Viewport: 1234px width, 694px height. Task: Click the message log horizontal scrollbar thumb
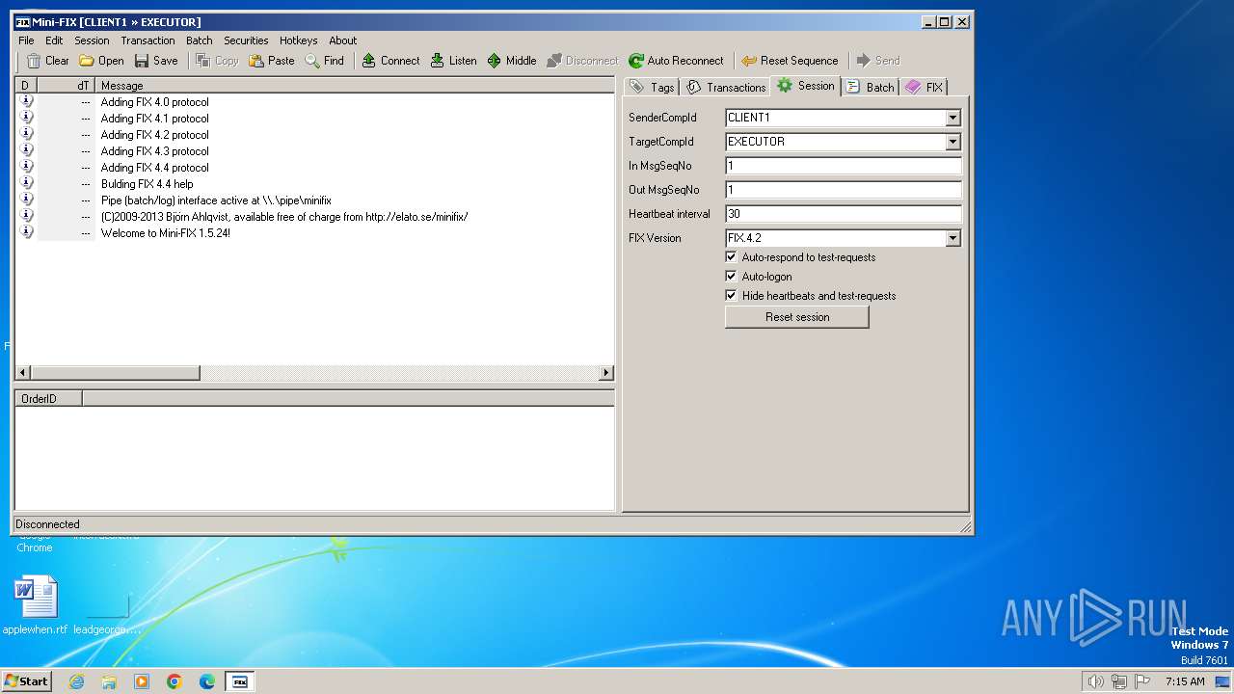[x=116, y=373]
